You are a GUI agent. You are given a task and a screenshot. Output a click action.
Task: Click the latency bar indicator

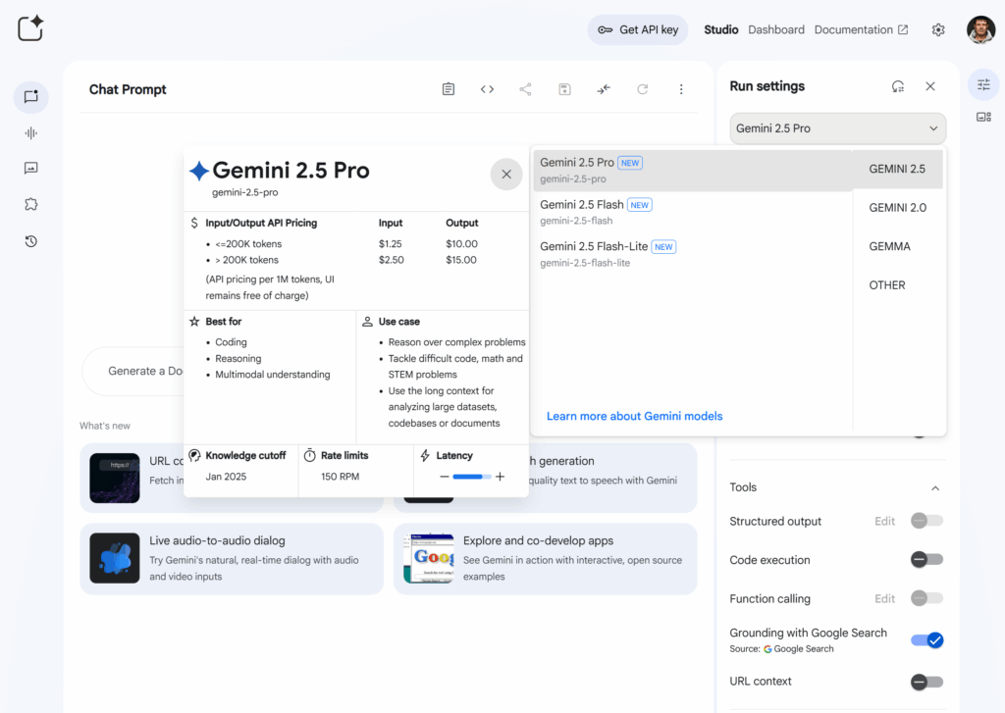[x=472, y=477]
